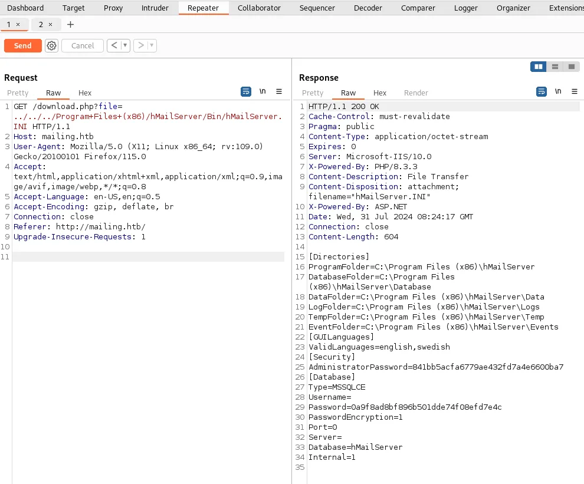Go back to previous request arrow

(114, 45)
